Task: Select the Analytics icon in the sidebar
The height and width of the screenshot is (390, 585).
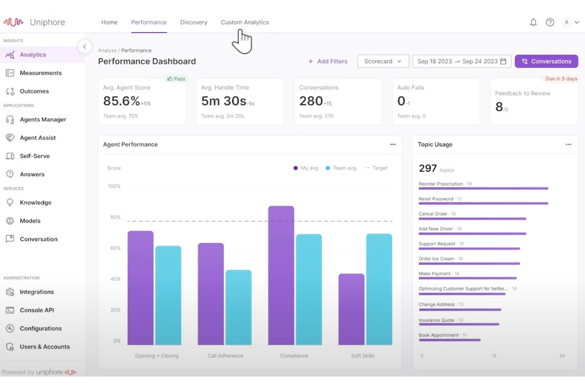Action: pos(9,55)
